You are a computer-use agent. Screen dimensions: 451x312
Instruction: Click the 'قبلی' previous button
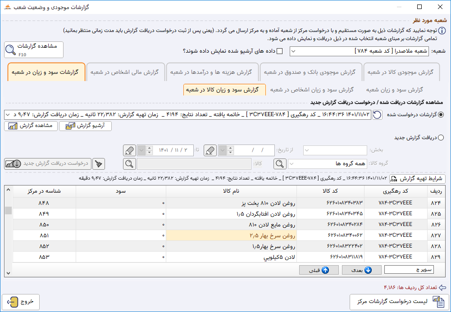pos(319,270)
